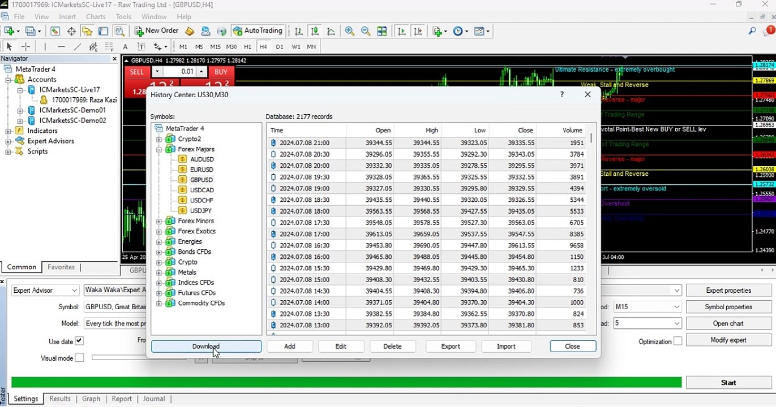This screenshot has width=776, height=407.
Task: Open the File menu
Action: (x=19, y=17)
